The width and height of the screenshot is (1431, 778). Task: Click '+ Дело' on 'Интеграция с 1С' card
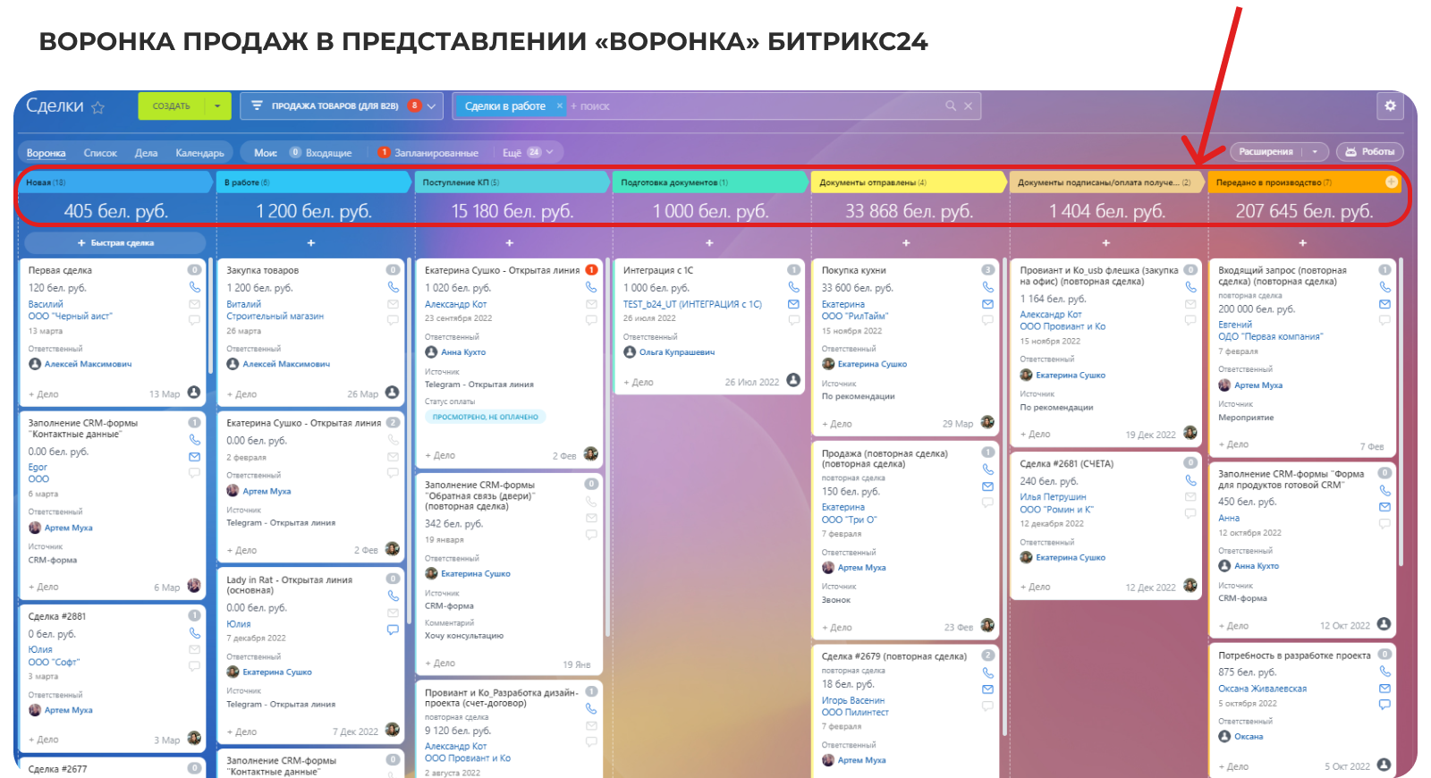(x=639, y=383)
